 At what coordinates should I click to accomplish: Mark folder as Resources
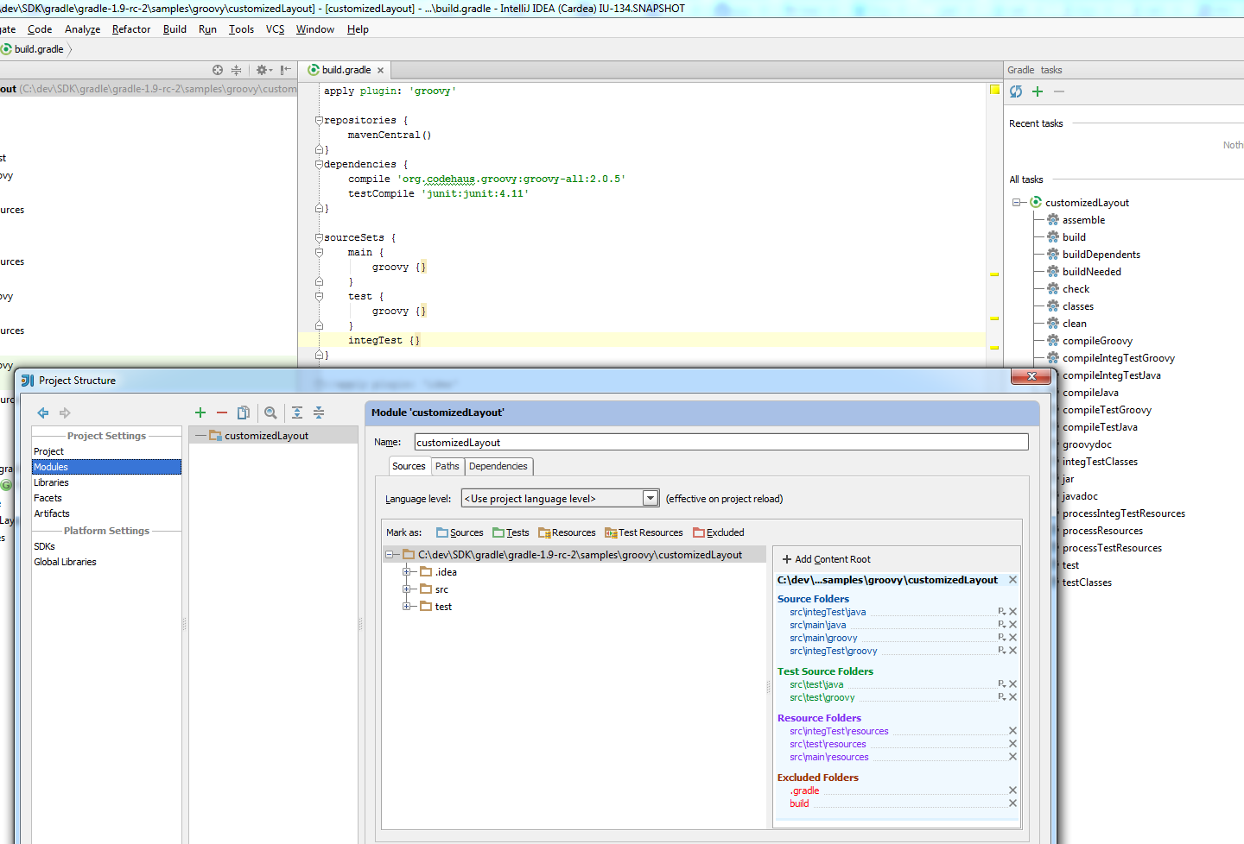567,532
